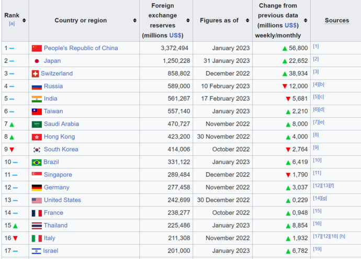Follow the Russia link
Screen dimensions: 361x259
pos(53,86)
